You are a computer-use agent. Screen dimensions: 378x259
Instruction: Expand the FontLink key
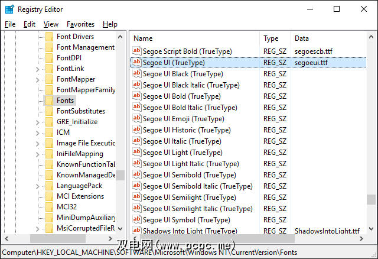[37, 69]
